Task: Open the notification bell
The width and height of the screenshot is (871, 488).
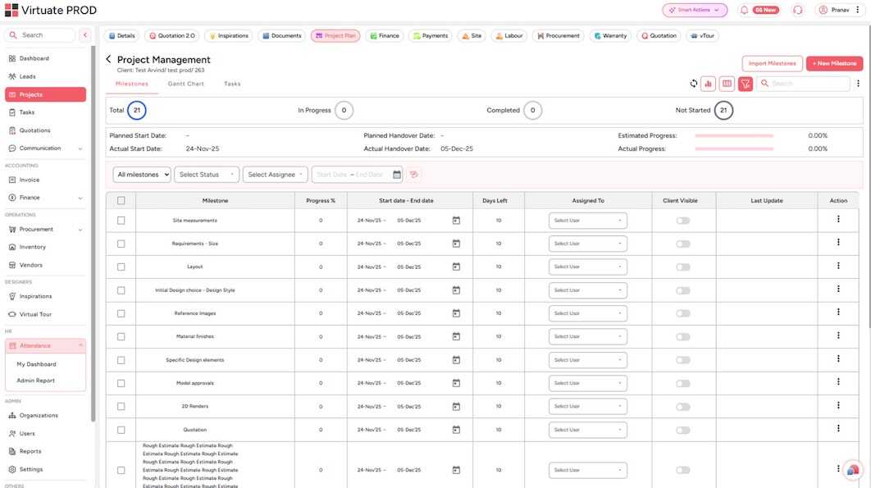Action: pos(744,10)
